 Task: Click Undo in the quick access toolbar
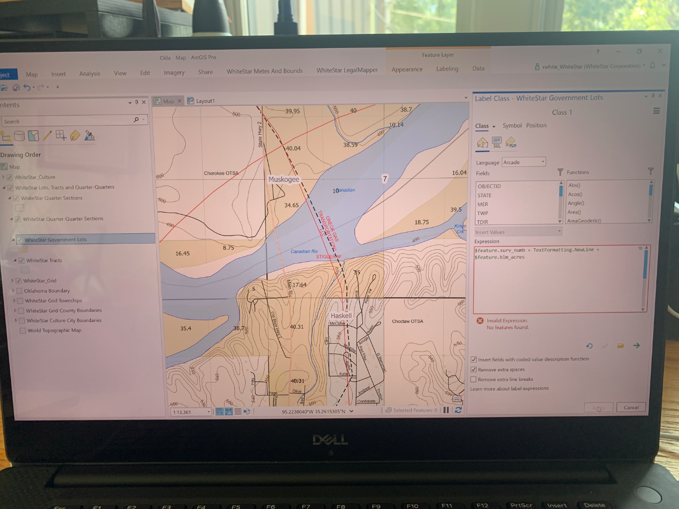click(27, 87)
